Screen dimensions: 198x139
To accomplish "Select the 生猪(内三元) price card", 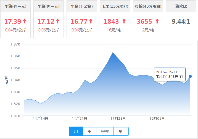I will (x=49, y=19).
